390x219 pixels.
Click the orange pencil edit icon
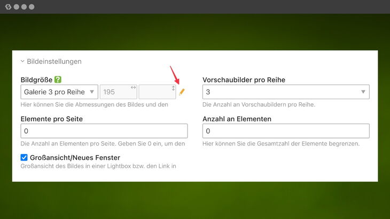pos(182,92)
